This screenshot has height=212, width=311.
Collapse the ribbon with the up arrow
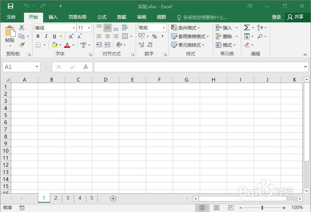tap(305, 55)
